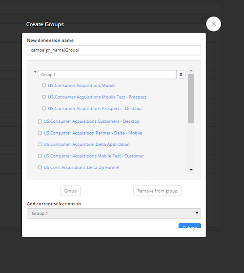The height and width of the screenshot is (273, 244).
Task: Select US Consumer Acquisitions Mobile Test - Prospect radio
Action: [x=44, y=97]
